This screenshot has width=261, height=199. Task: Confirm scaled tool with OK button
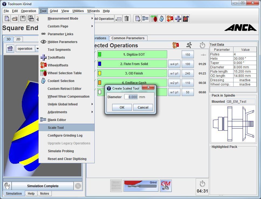(x=122, y=107)
